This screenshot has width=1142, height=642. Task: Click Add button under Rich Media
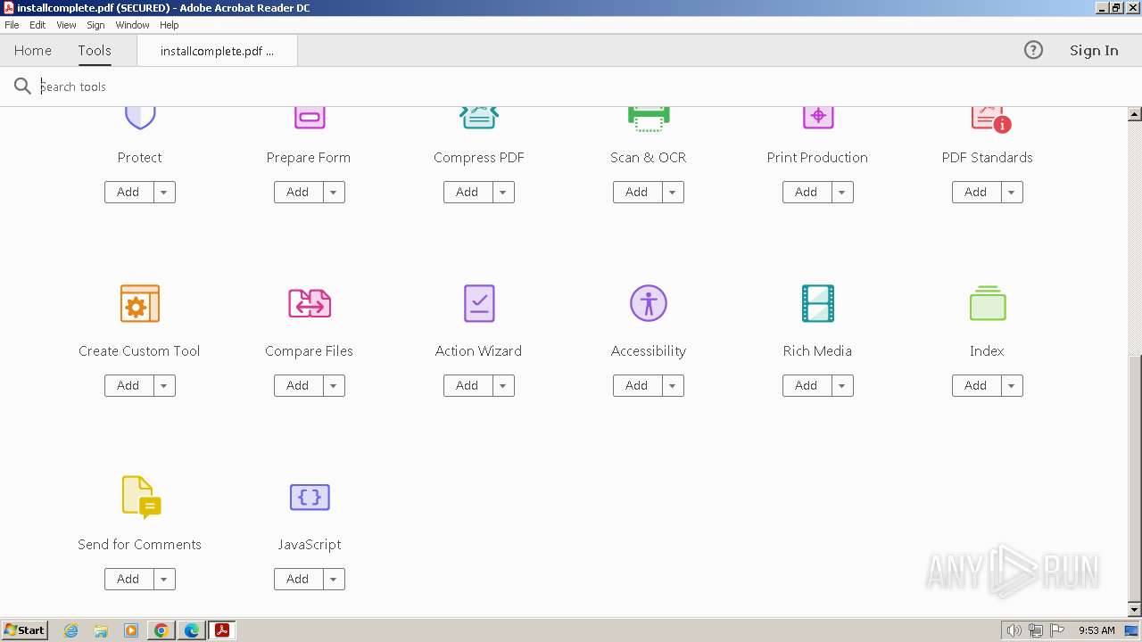pos(807,386)
